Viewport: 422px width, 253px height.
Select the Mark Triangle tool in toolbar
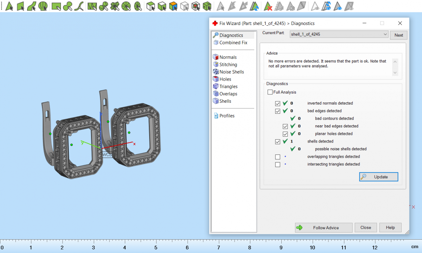click(9, 6)
